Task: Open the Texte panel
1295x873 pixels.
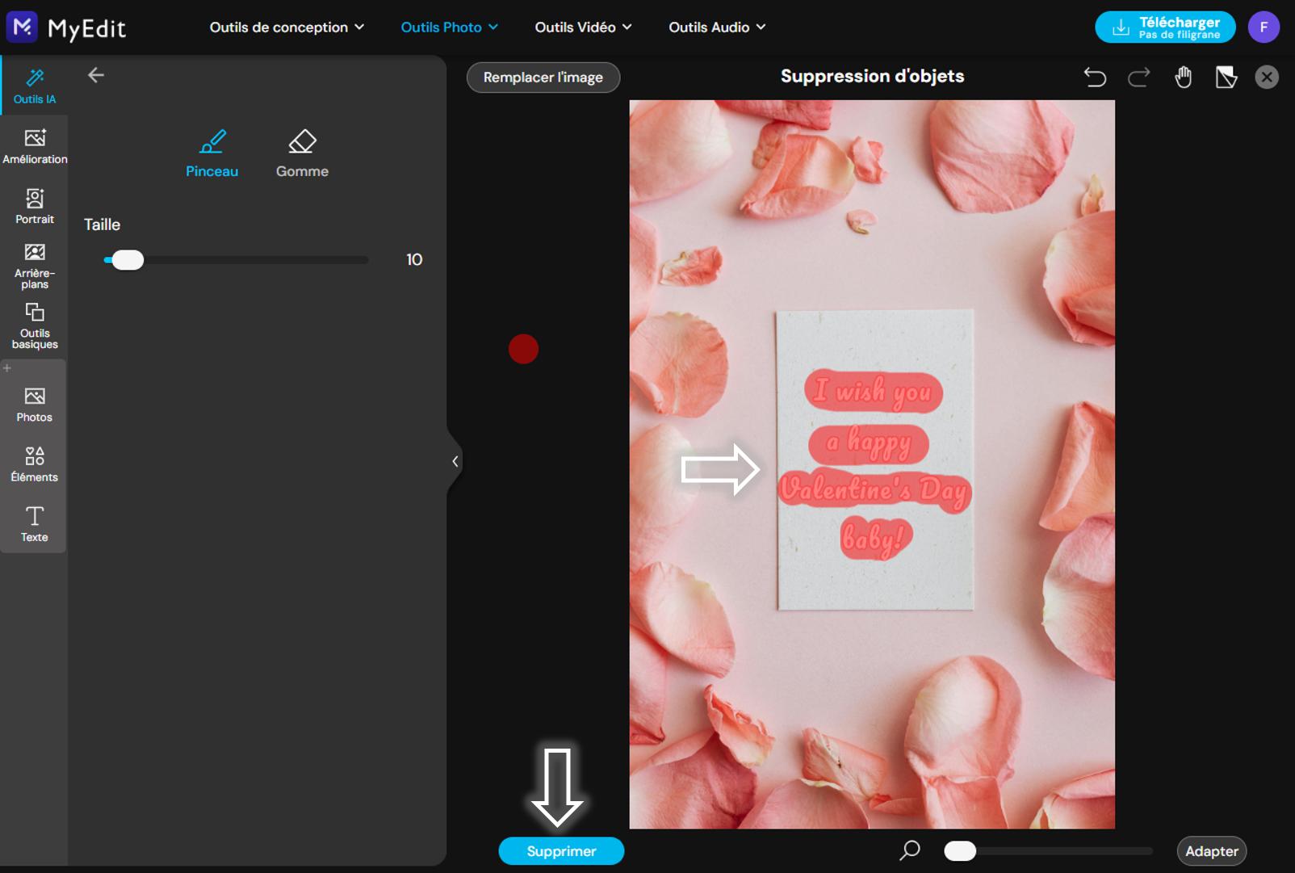Action: click(34, 524)
